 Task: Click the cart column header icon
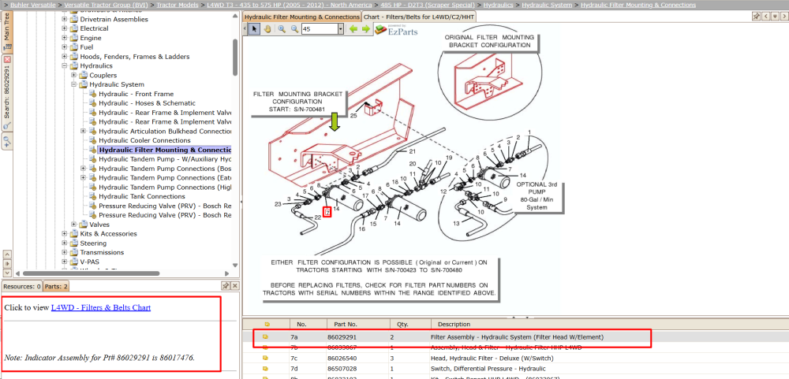266,324
